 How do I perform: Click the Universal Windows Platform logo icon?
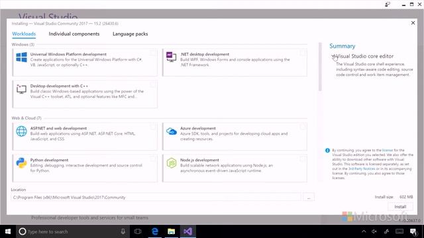[x=21, y=58]
